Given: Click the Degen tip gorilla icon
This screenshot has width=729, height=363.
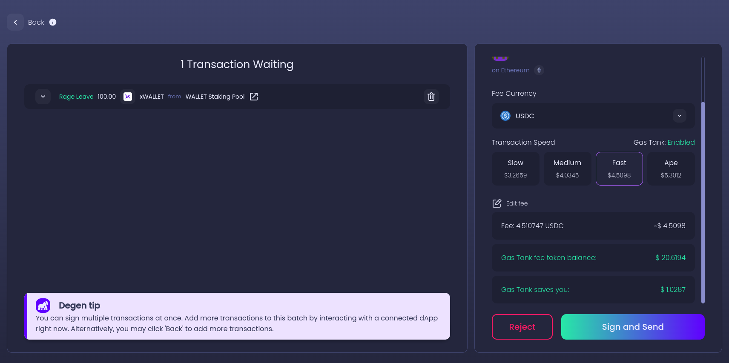Looking at the screenshot, I should pos(43,306).
